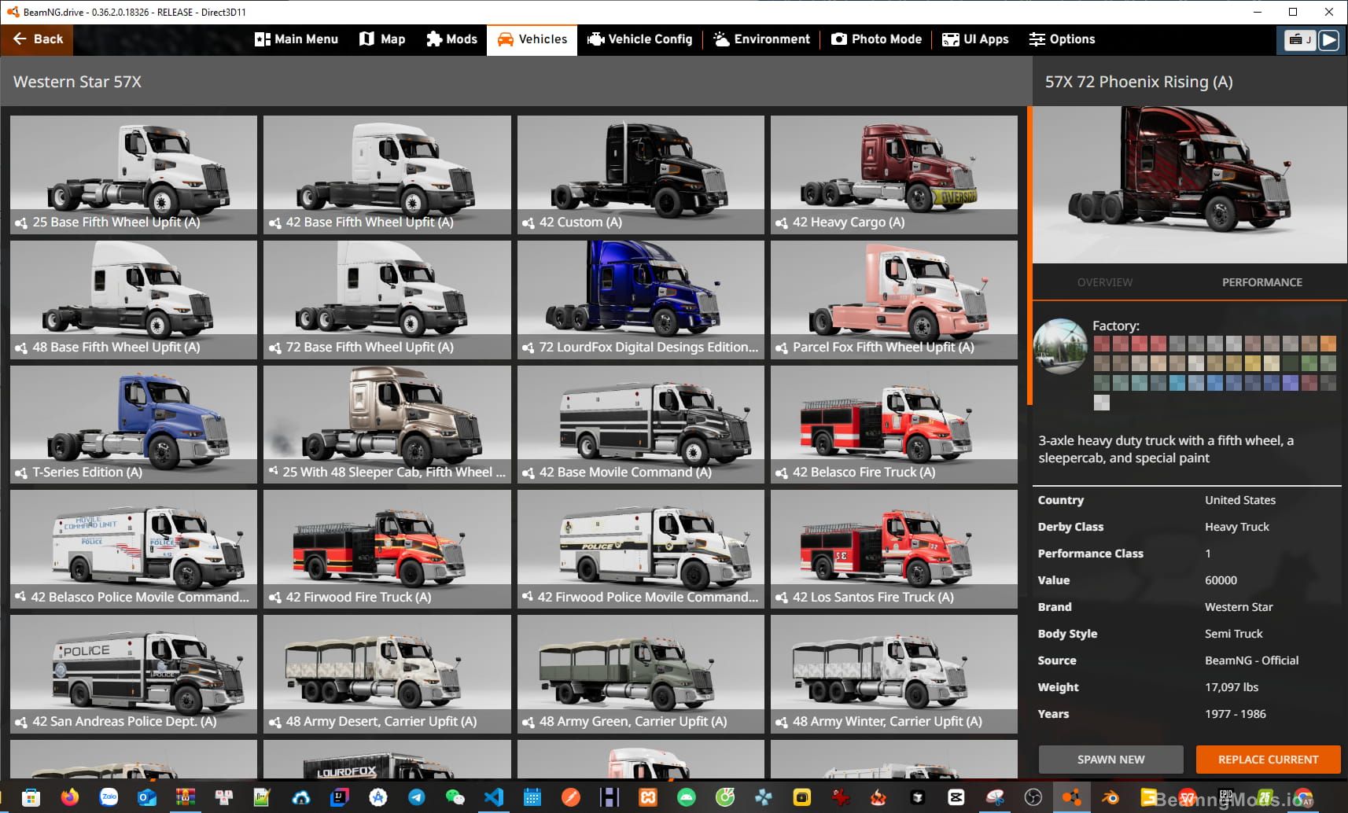The height and width of the screenshot is (813, 1348).
Task: Select 42 Base Fifth Wheel Upfit (A) truck
Action: point(387,175)
